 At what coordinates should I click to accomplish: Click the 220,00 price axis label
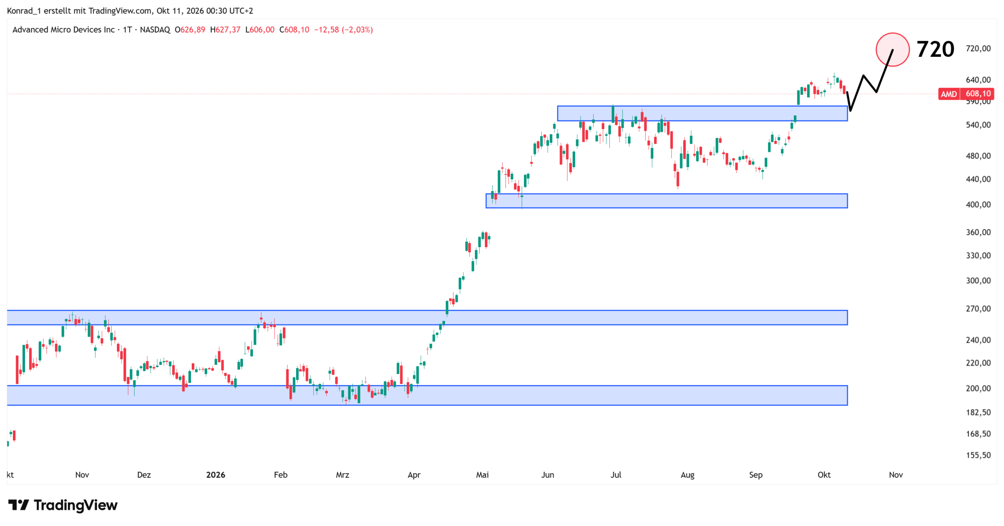click(x=978, y=363)
